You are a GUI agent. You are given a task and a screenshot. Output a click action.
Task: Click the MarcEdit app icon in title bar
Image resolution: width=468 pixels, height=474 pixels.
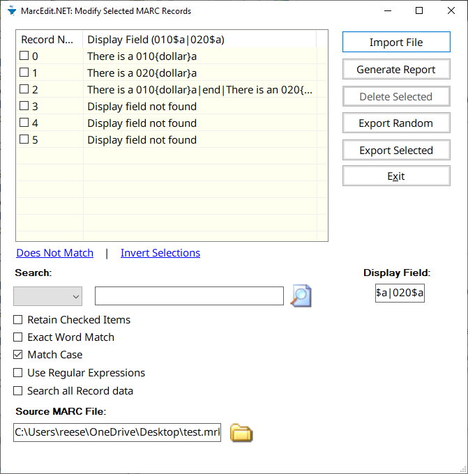coord(12,10)
